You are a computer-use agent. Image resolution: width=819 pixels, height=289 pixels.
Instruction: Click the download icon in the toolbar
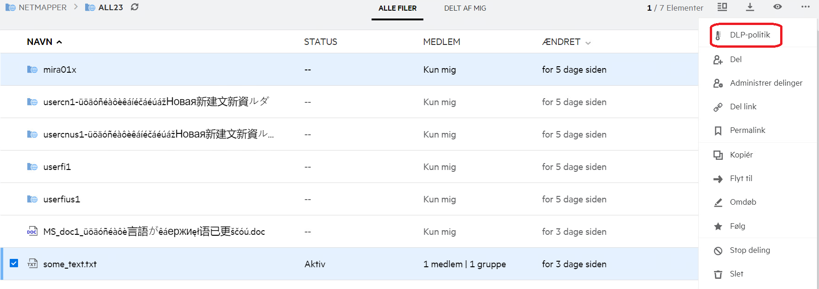coord(750,7)
